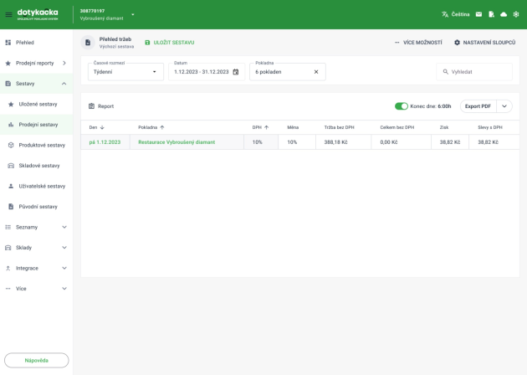
Task: Expand the Více section chevron
Action: click(64, 289)
